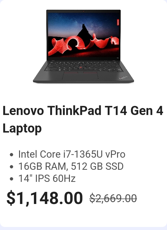
Task: Click the TrackPoint buttons above the touchpad
Action: [x=80, y=72]
